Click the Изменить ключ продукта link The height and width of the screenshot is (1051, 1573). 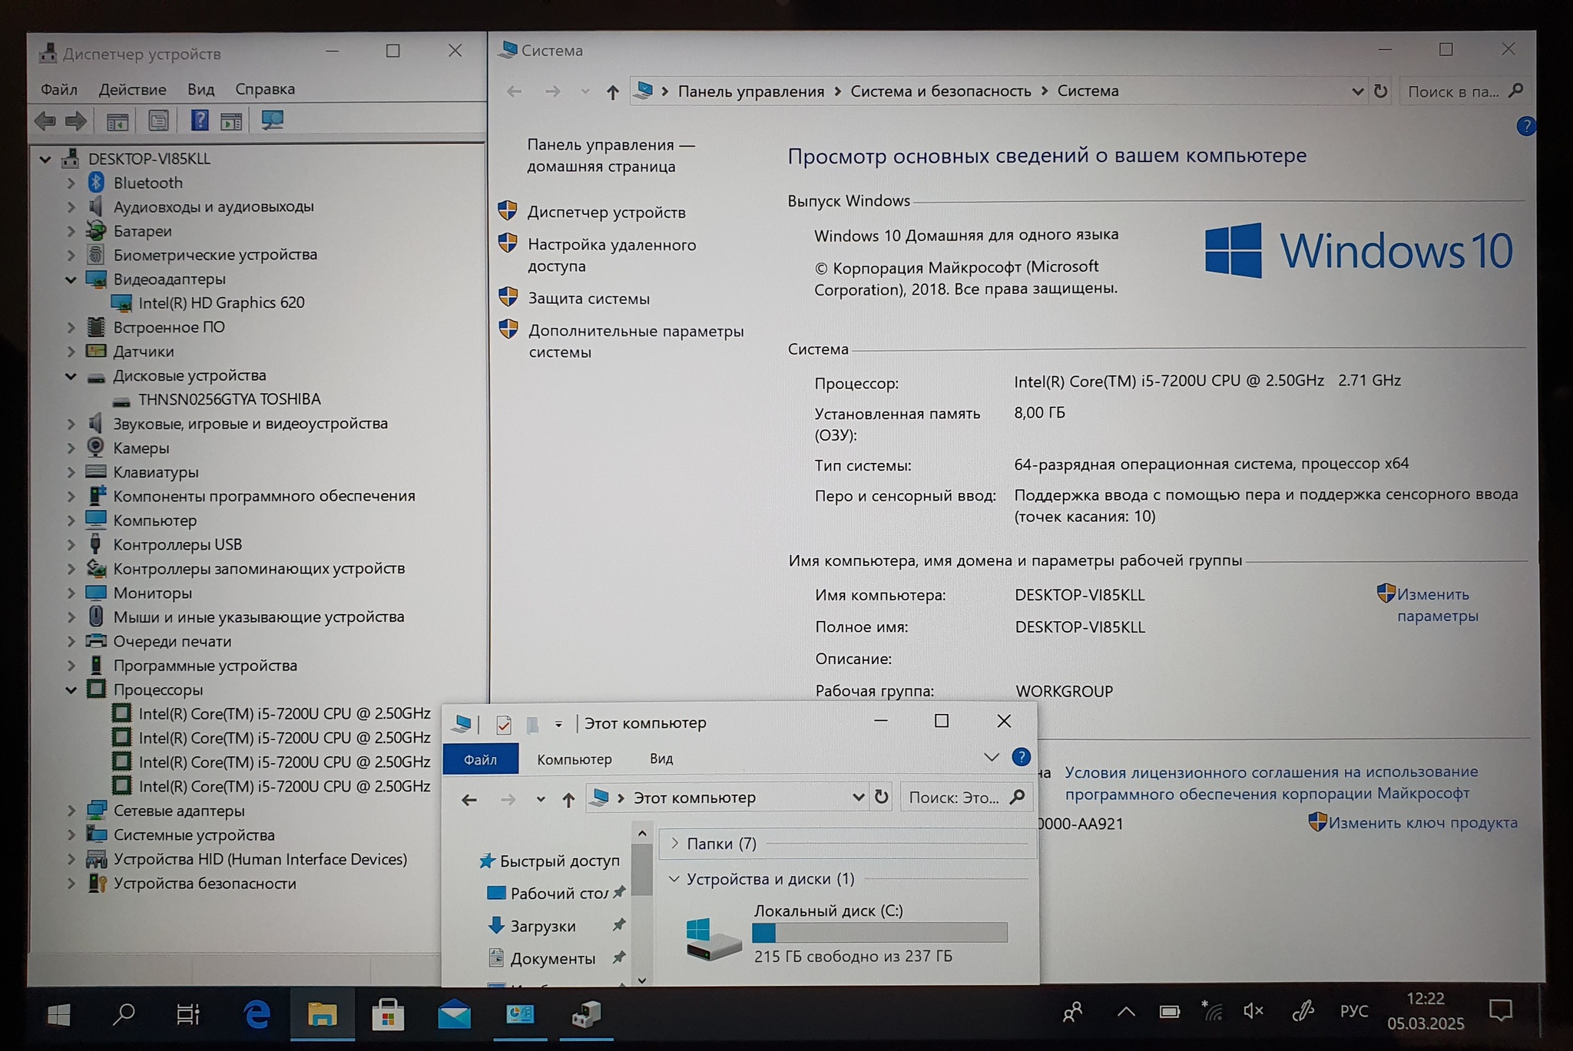(1422, 823)
